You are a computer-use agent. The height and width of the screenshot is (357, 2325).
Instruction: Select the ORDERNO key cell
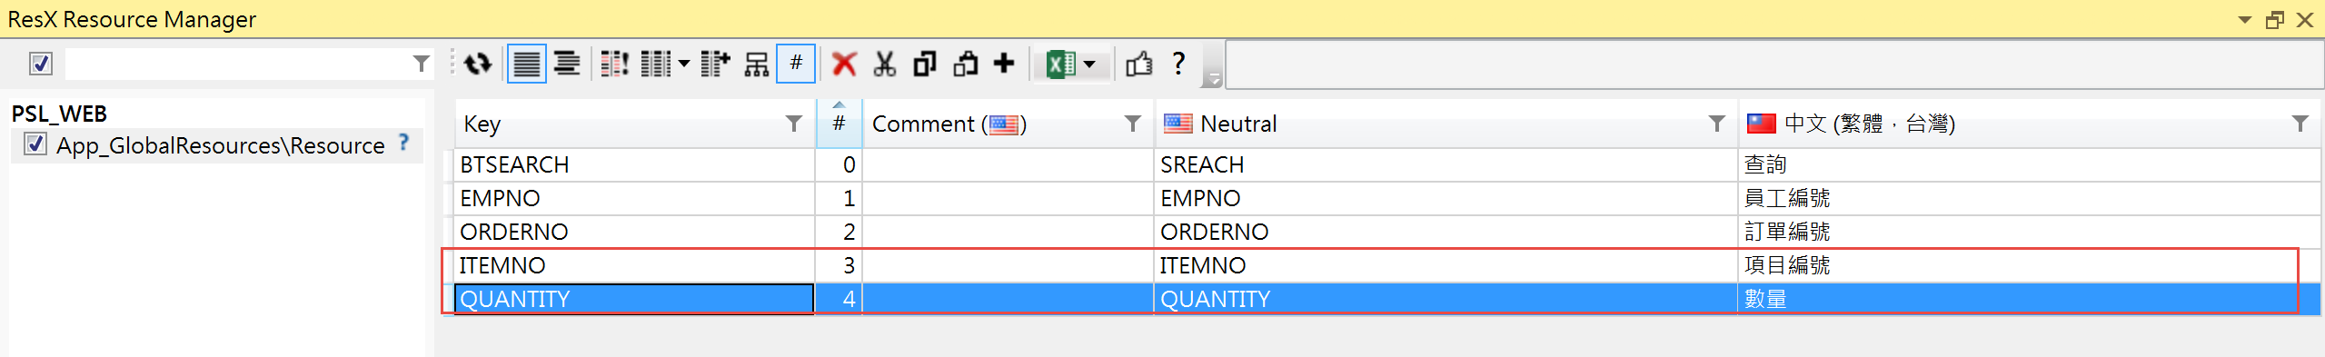click(x=634, y=233)
